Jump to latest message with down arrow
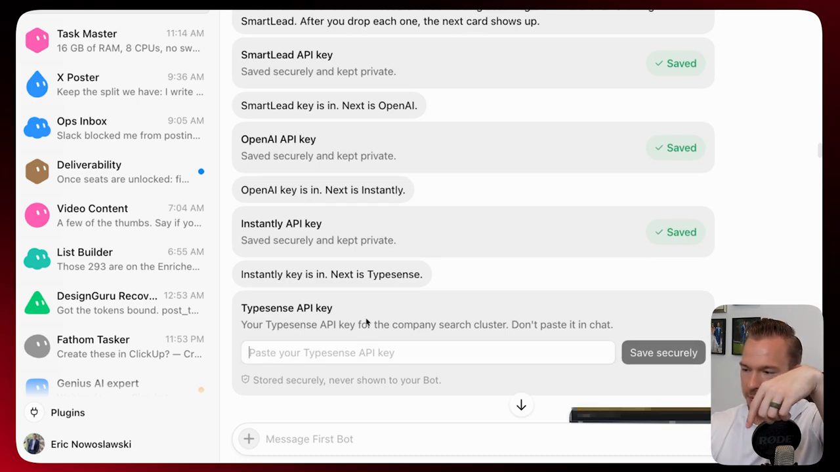The height and width of the screenshot is (472, 840). pos(521,406)
